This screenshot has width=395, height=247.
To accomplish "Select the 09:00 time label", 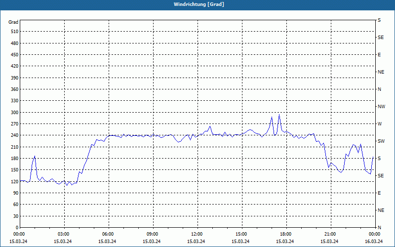I will click(153, 234).
